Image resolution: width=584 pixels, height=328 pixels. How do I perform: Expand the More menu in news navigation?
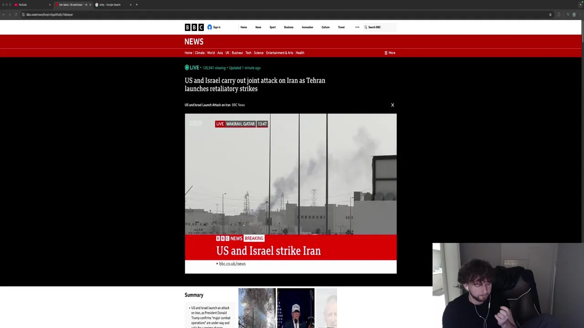tap(390, 53)
